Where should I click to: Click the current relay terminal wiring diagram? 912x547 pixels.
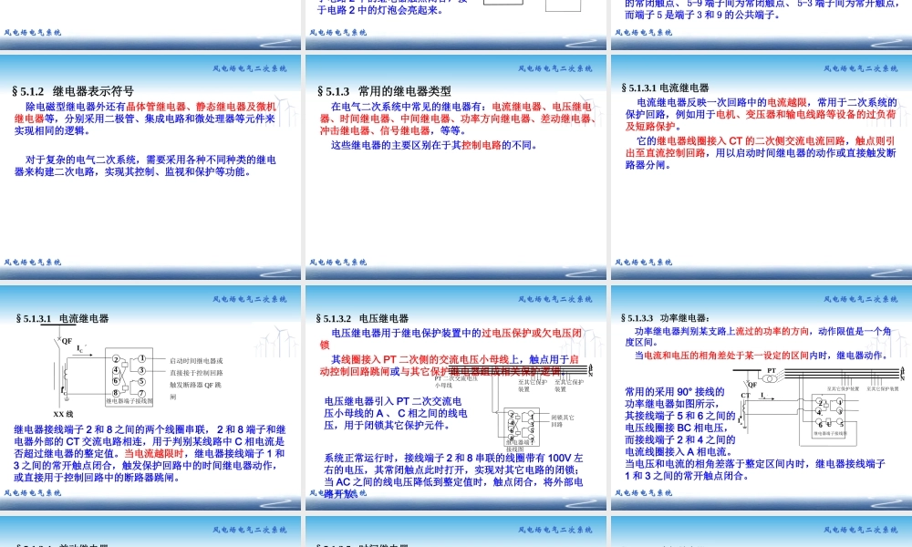(127, 377)
